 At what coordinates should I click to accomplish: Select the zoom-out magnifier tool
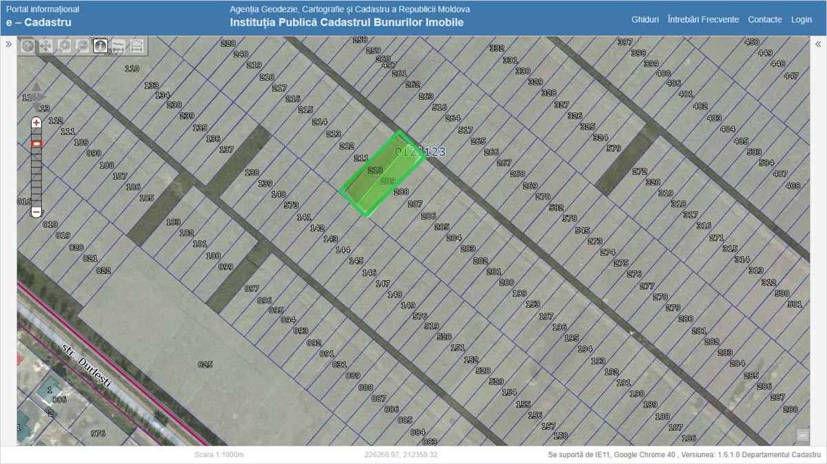coord(82,46)
